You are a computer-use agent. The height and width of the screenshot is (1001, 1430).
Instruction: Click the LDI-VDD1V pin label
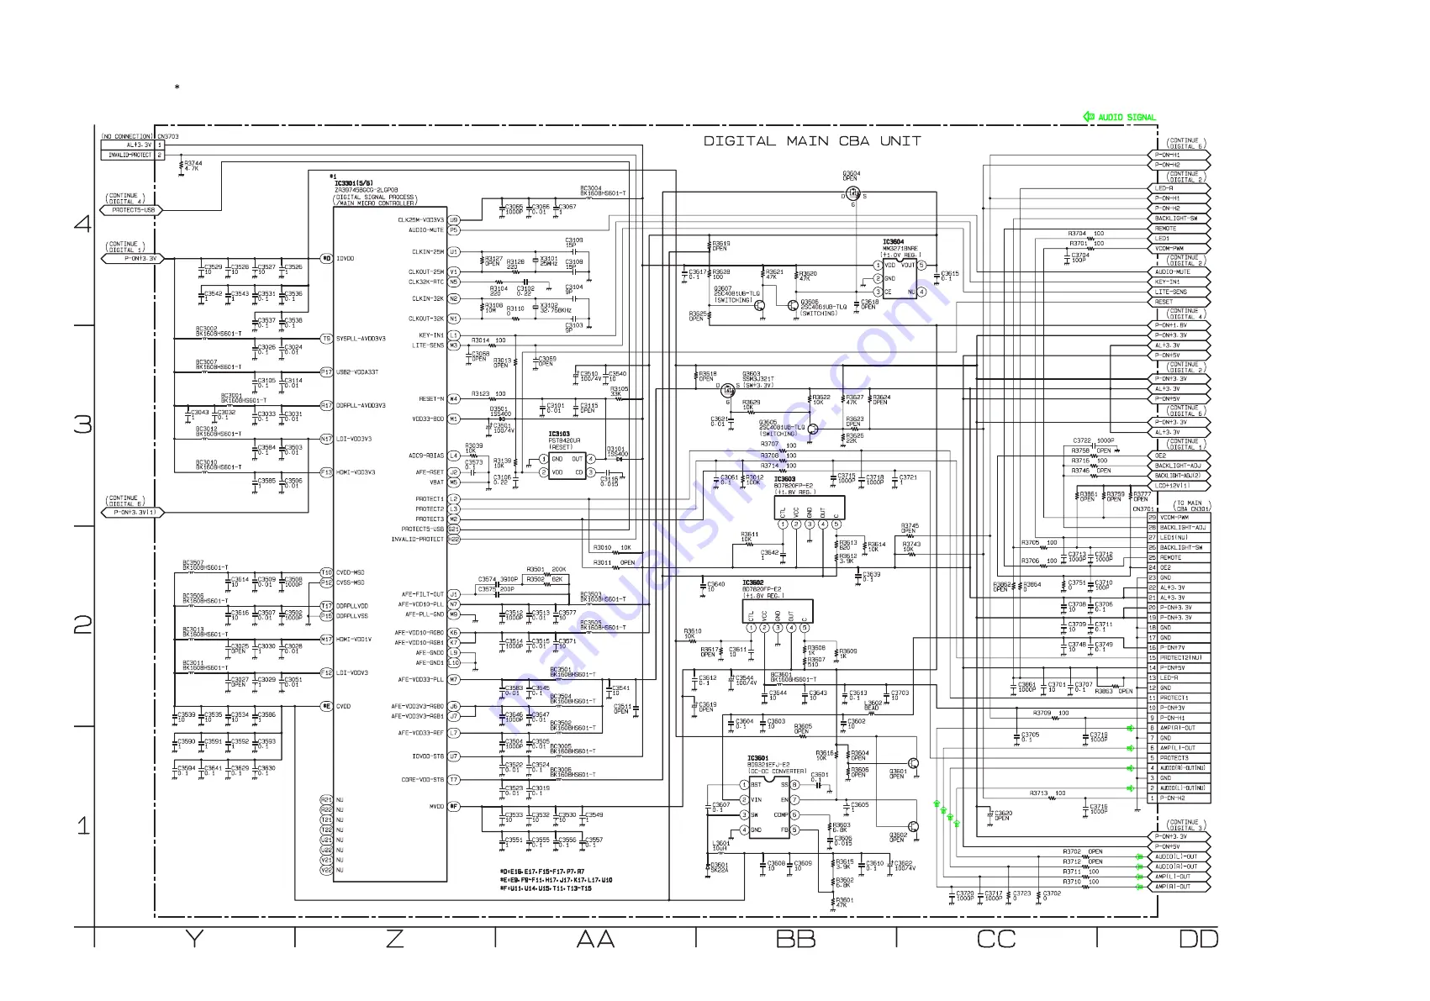tap(352, 672)
